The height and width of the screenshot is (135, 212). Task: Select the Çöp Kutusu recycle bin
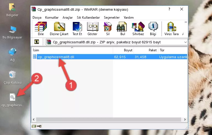(x=12, y=78)
